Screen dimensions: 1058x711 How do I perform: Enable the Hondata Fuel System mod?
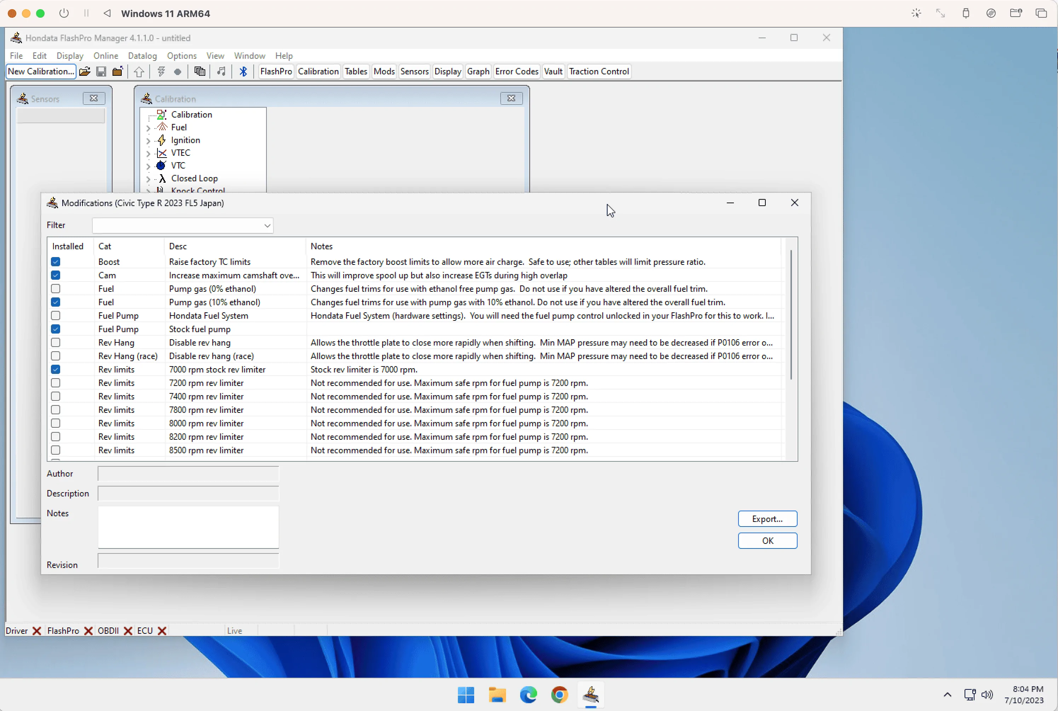(56, 315)
